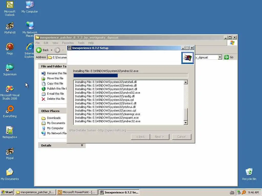Expand the Details panel
Viewport: 262px width, 196px height.
coord(82,145)
